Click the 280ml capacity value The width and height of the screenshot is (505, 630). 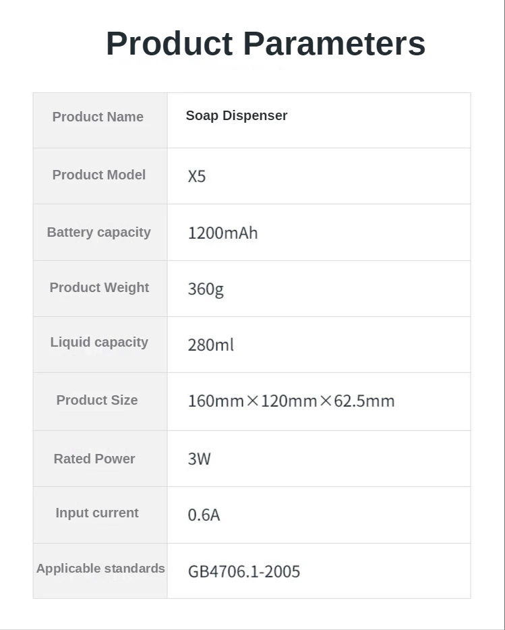[x=210, y=345]
